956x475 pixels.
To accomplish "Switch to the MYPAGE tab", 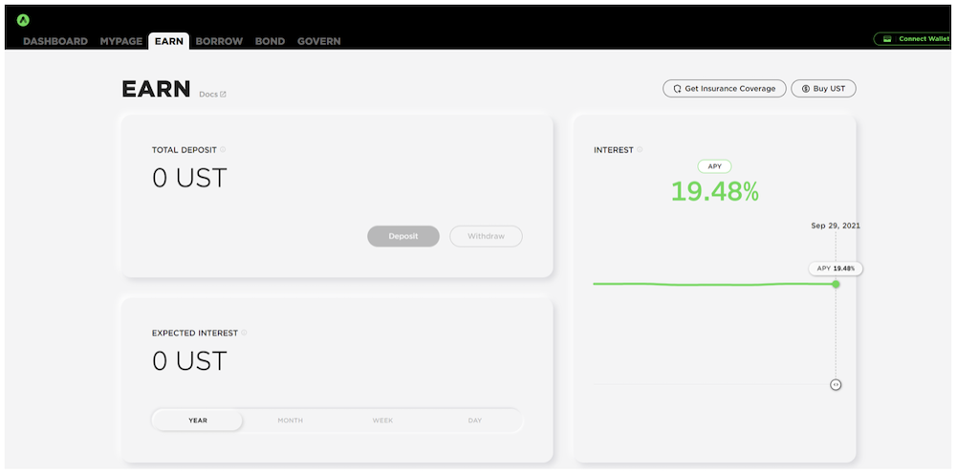I will pyautogui.click(x=121, y=41).
